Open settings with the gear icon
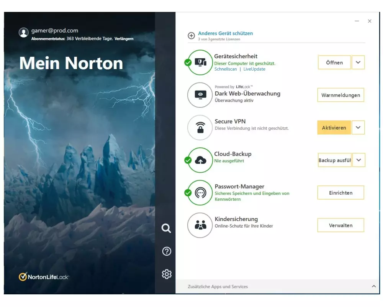The image size is (383, 307). point(166,274)
